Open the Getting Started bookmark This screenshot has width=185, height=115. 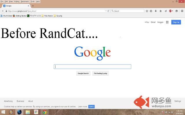pos(20,16)
